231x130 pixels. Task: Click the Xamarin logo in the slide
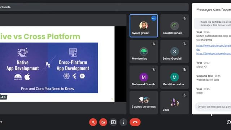pos(82,76)
